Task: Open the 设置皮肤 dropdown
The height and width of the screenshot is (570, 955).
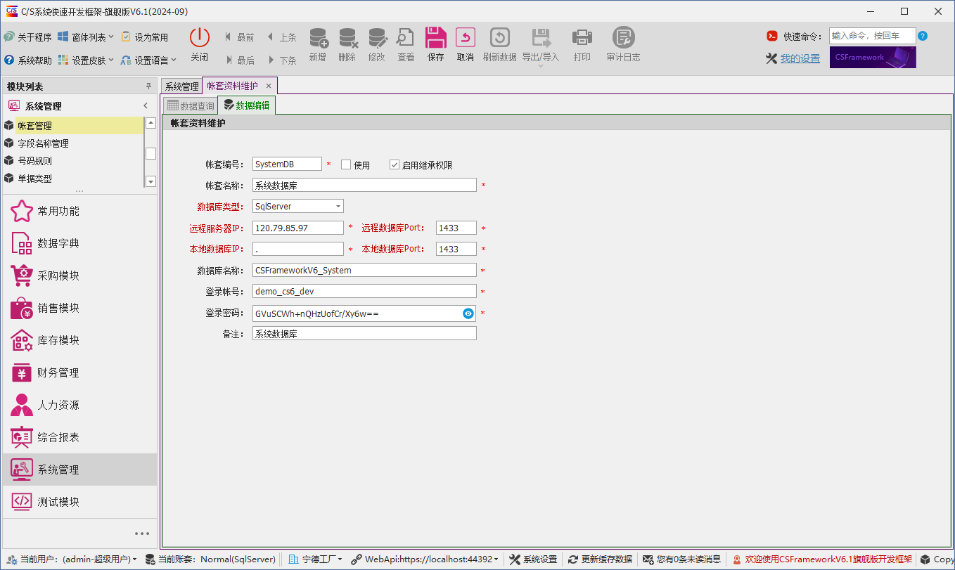Action: pos(86,60)
